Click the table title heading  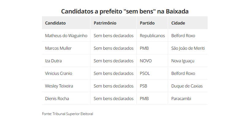point(124,11)
